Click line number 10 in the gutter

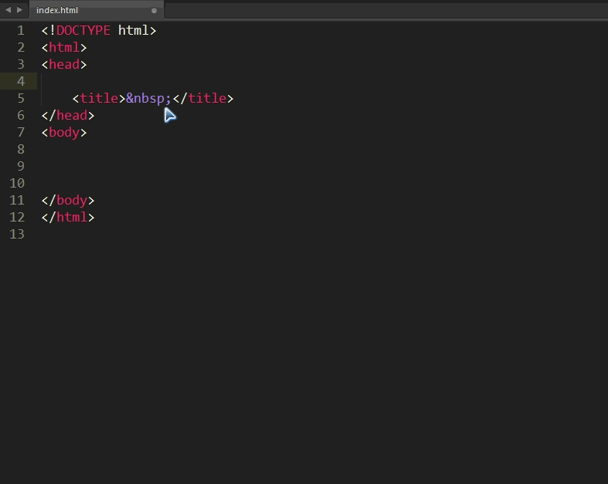18,184
